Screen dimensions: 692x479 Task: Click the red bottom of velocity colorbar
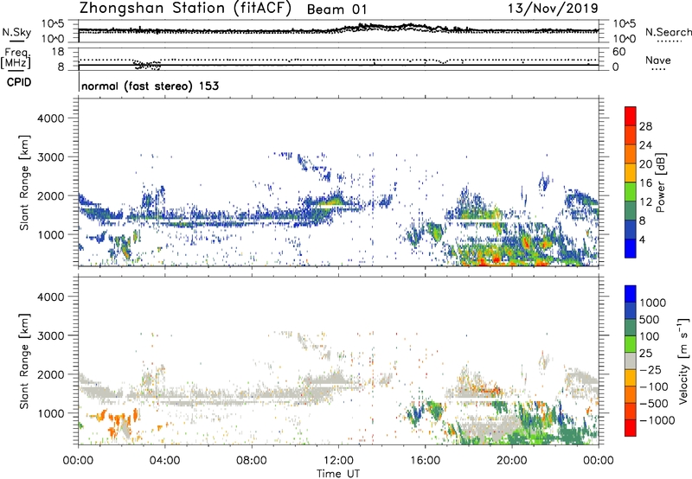pyautogui.click(x=631, y=428)
